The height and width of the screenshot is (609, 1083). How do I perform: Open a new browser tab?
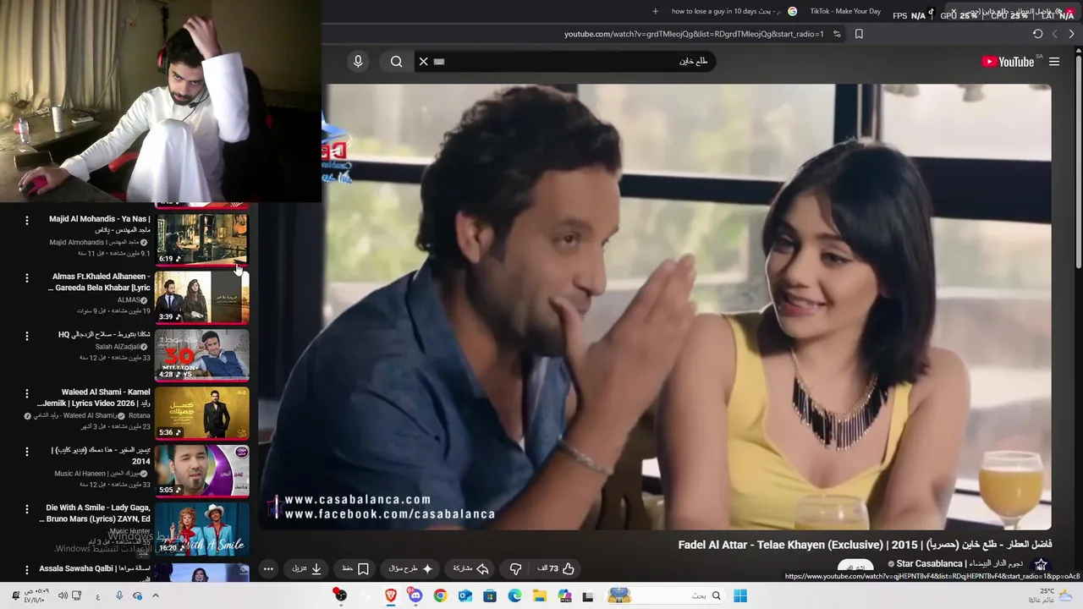tap(655, 12)
